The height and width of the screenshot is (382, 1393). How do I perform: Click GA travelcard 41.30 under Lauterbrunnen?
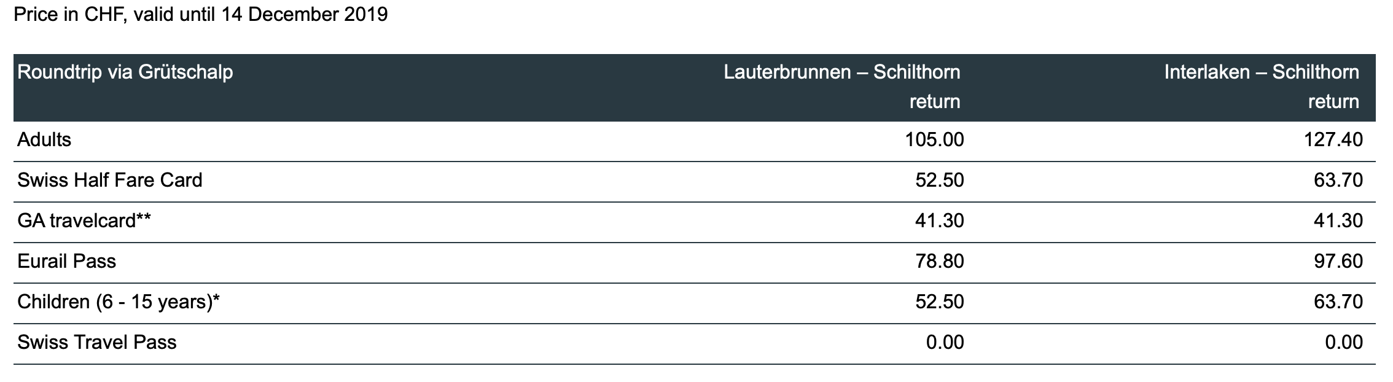click(939, 221)
